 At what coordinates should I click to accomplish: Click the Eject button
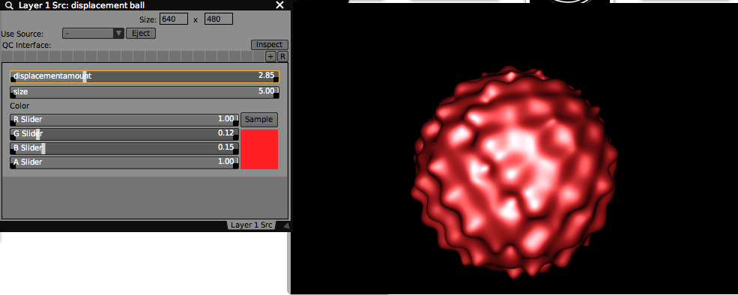141,34
